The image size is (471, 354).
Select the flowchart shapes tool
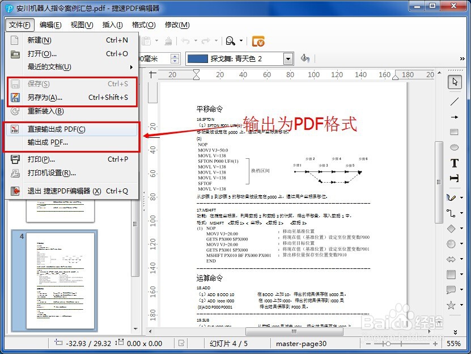(x=451, y=275)
